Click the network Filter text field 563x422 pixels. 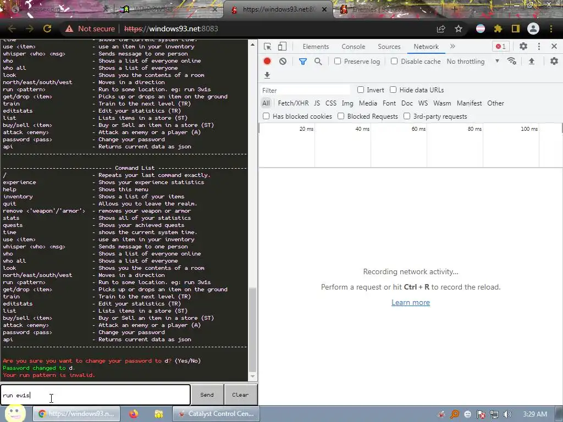[305, 90]
